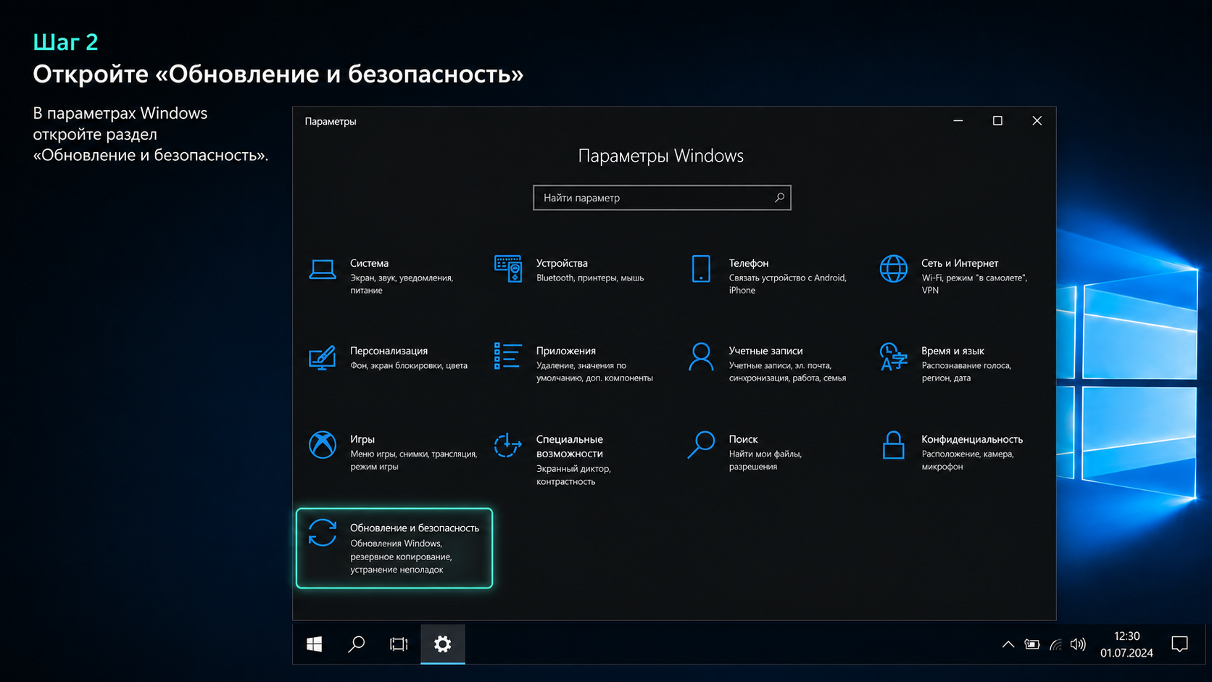Click the Учетные записи person icon

(x=701, y=357)
